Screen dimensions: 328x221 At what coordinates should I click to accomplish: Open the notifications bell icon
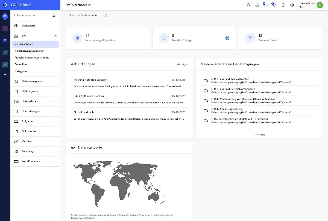pyautogui.click(x=274, y=5)
